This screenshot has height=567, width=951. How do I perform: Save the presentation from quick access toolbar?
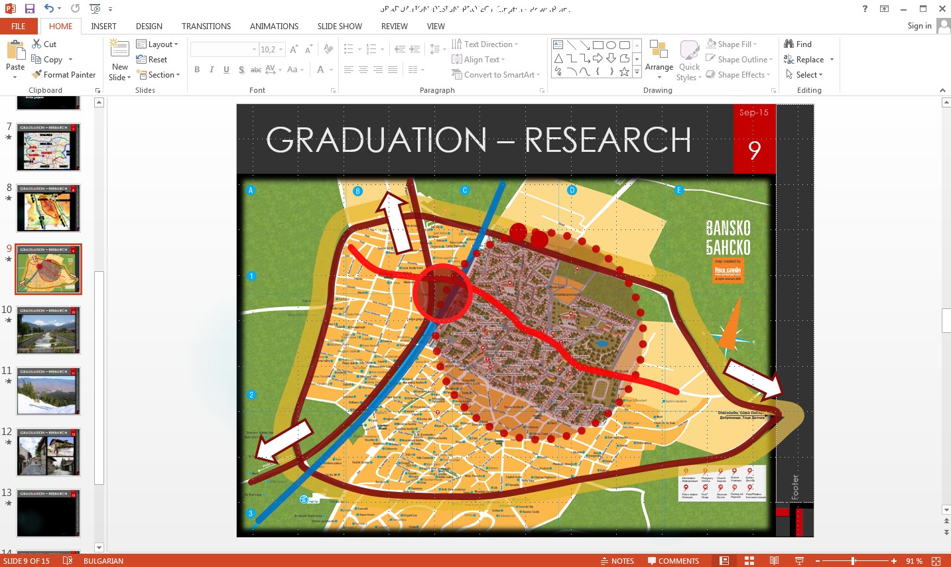(x=30, y=9)
